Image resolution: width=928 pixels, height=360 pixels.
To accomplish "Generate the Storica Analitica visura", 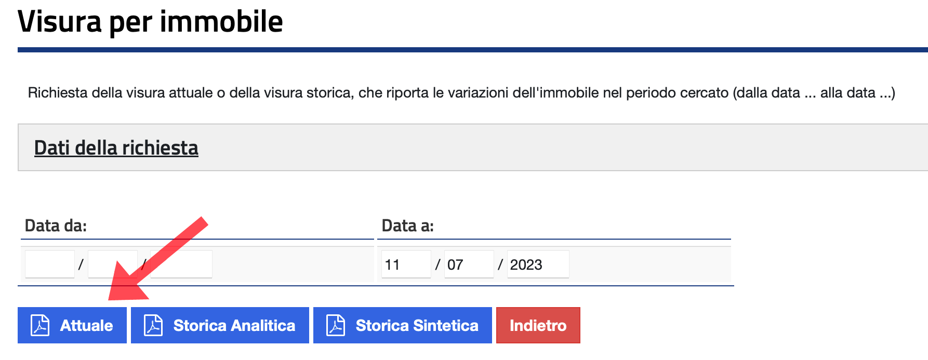I will tap(220, 325).
